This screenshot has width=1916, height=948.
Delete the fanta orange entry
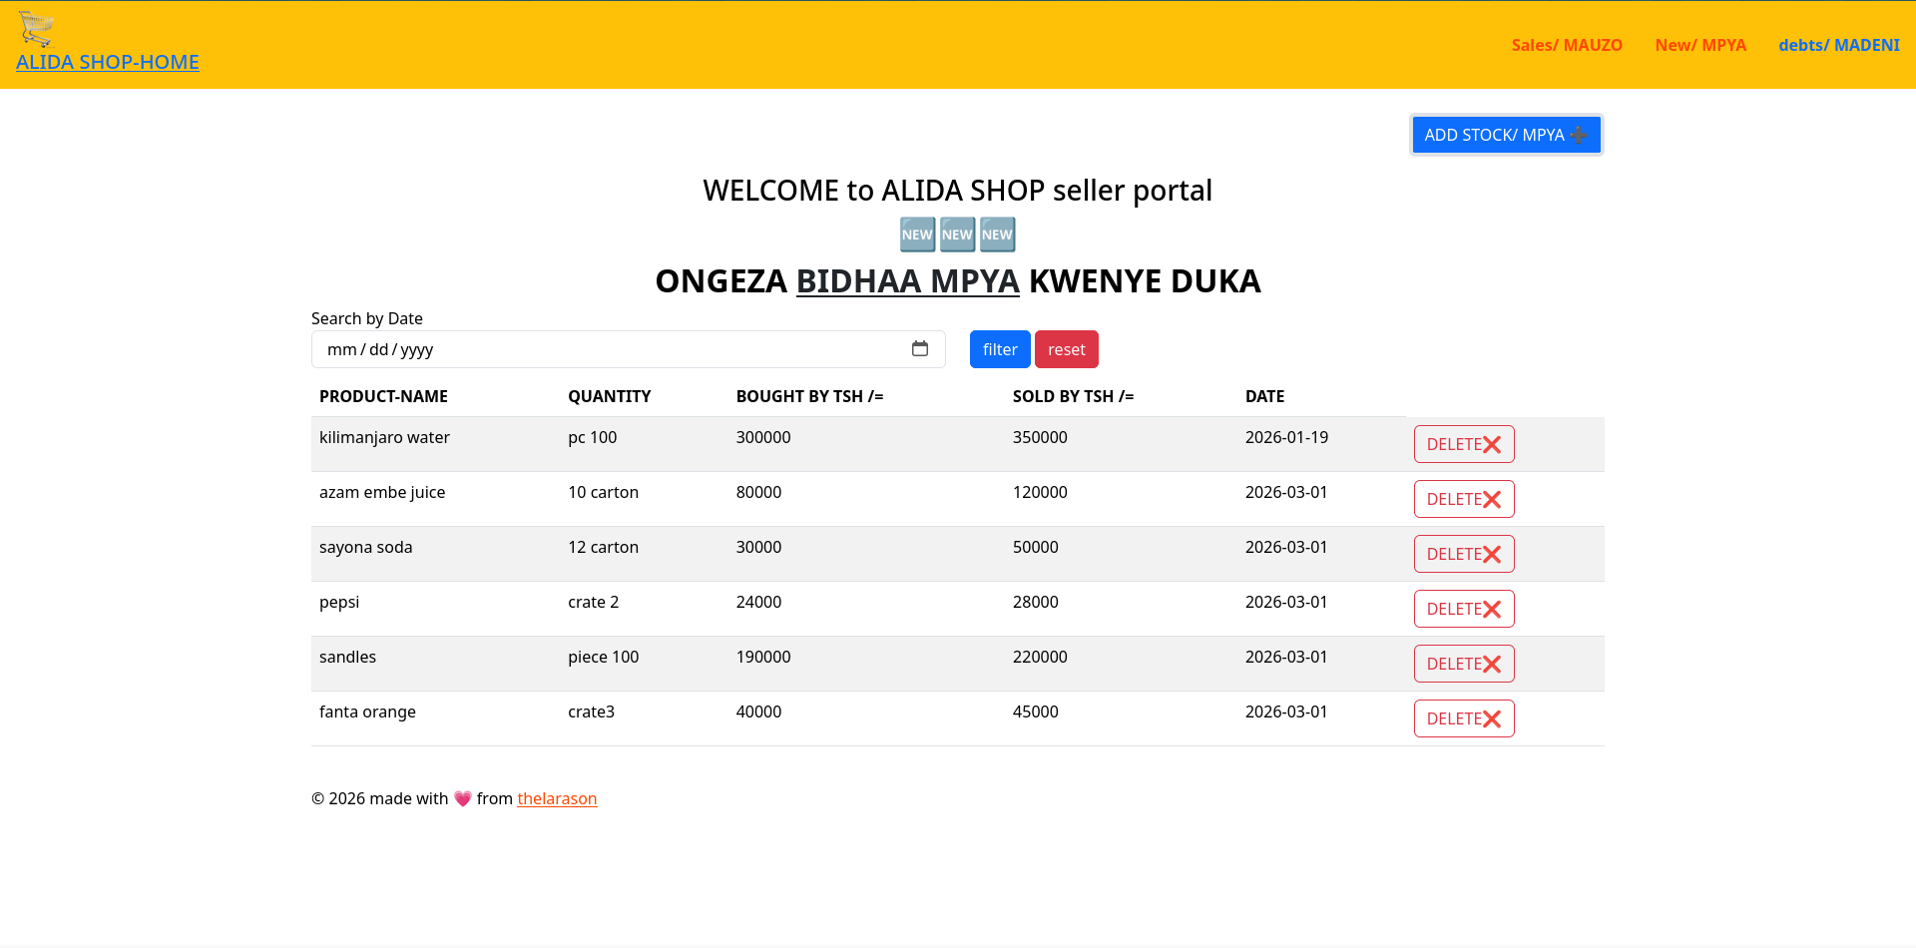(x=1463, y=718)
